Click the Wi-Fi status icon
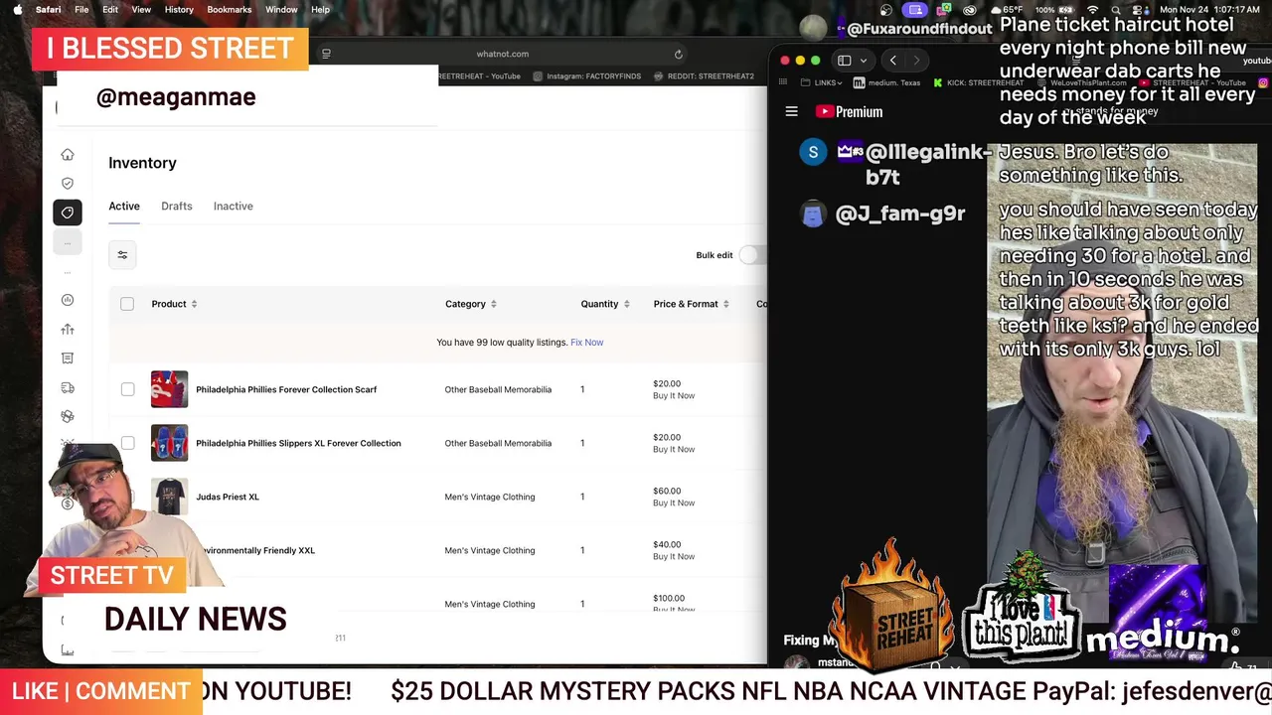This screenshot has width=1272, height=715. [x=1093, y=10]
